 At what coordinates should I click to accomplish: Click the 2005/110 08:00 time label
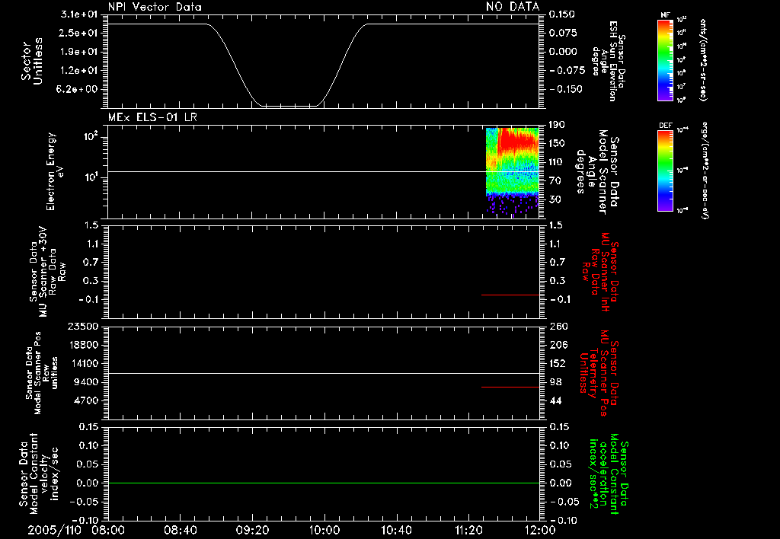click(75, 530)
